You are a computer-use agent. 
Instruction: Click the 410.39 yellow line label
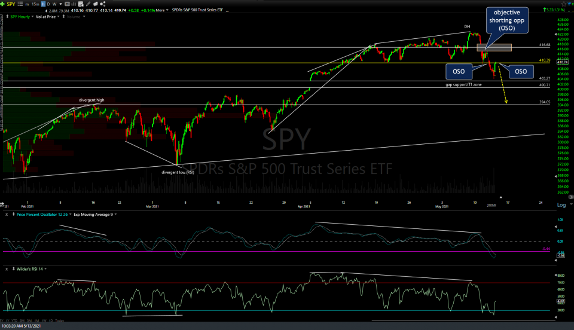point(544,60)
